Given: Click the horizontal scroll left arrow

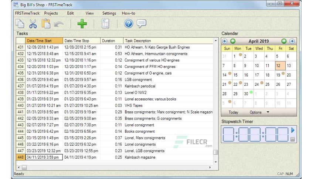Looking at the screenshot, I should point(19,168).
